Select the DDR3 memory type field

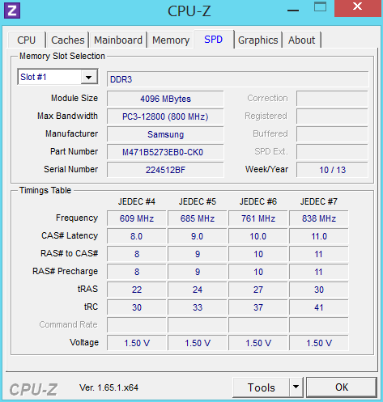(x=237, y=79)
